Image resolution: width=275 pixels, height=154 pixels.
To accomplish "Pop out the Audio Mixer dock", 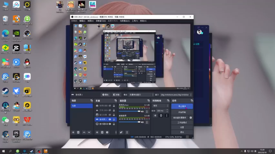I will (x=148, y=101).
